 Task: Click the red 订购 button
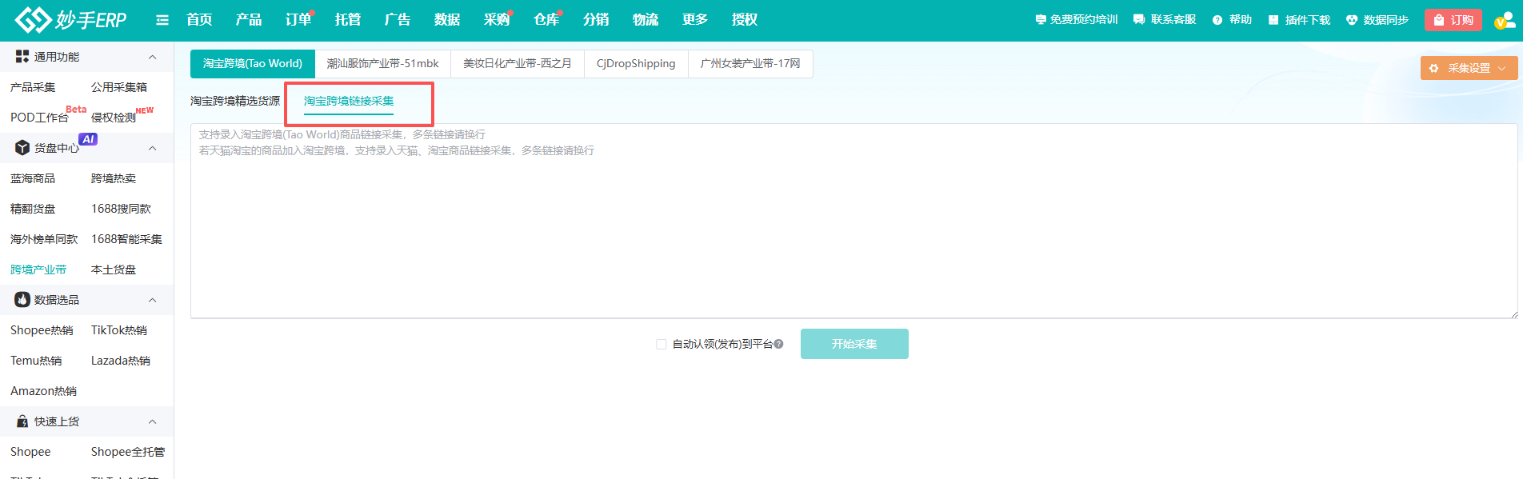pos(1453,20)
